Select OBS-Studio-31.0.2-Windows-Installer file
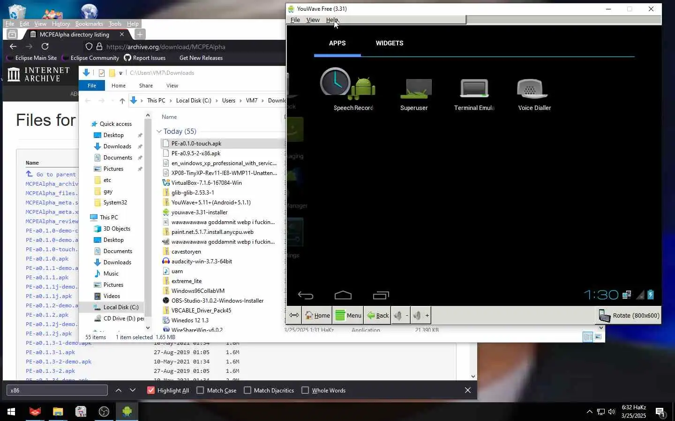The image size is (675, 421). tap(217, 301)
